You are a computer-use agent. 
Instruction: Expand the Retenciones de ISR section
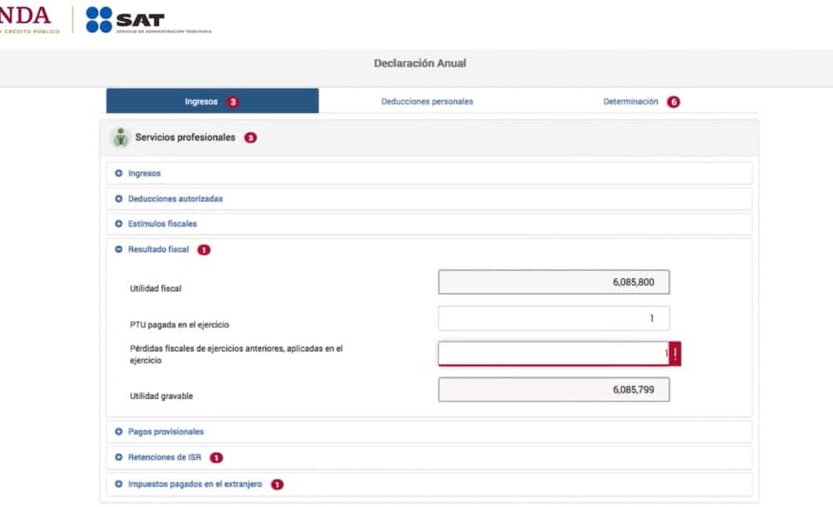point(164,458)
